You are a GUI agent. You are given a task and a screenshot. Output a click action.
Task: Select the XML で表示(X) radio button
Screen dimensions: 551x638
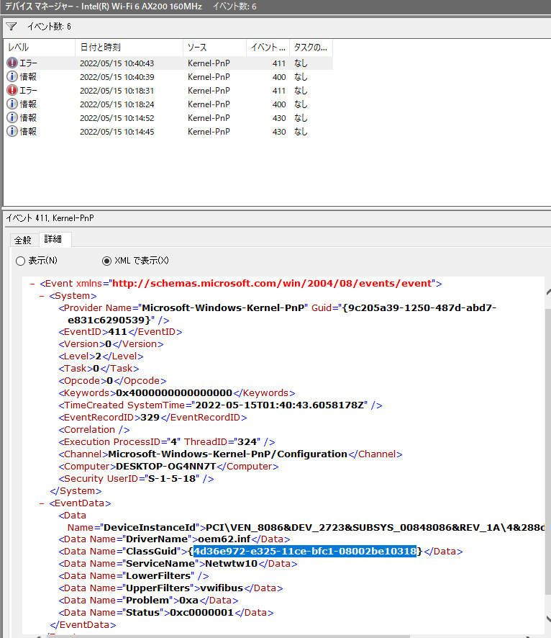pyautogui.click(x=107, y=261)
